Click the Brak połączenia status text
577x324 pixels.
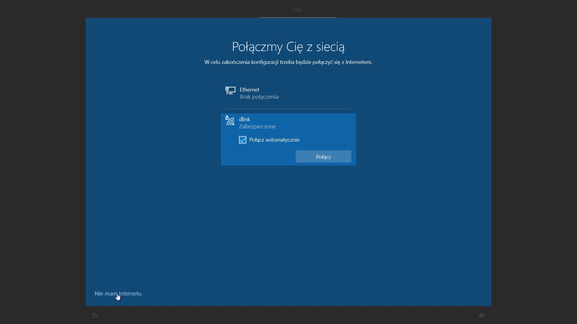[x=259, y=97]
